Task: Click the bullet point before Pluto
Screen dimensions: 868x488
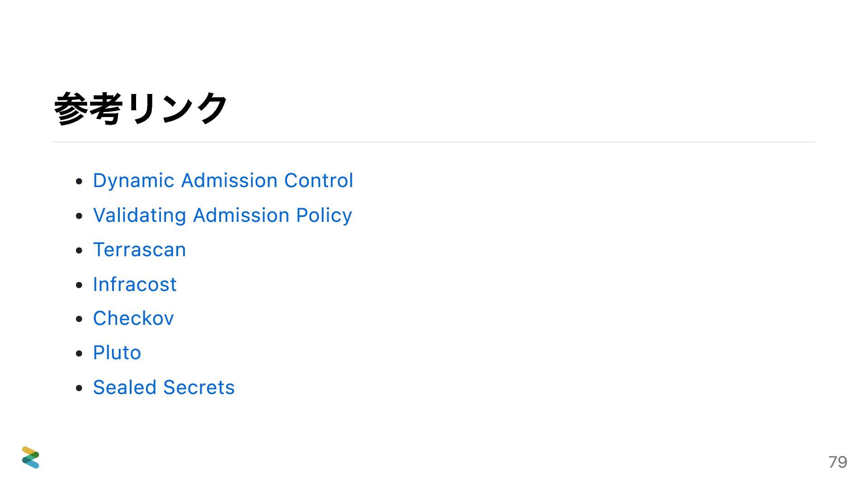Action: pyautogui.click(x=80, y=353)
